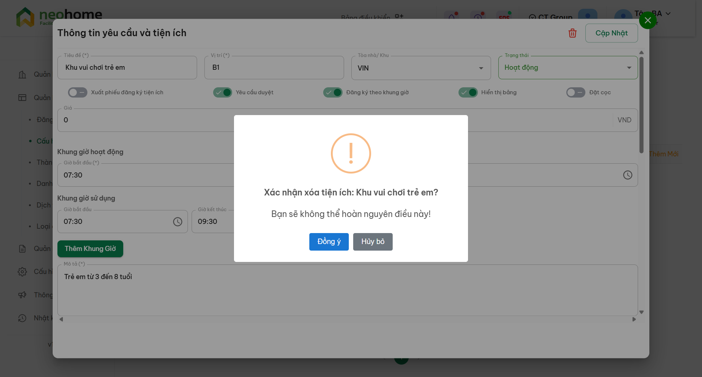The image size is (702, 377).
Task: Cancel deletion with Hủy bỏ button
Action: pyautogui.click(x=373, y=242)
